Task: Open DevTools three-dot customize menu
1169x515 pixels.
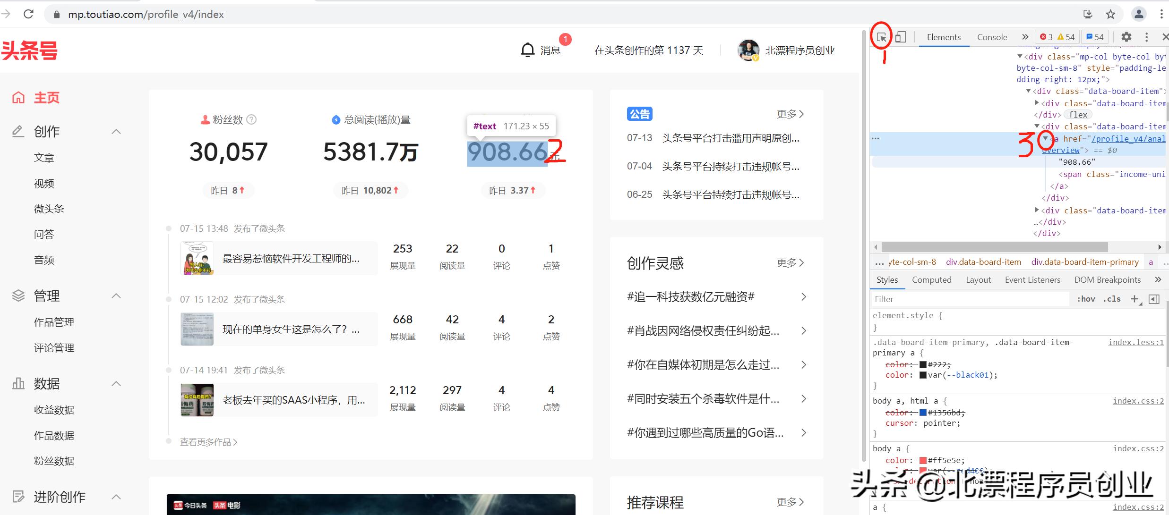Action: pyautogui.click(x=1146, y=37)
